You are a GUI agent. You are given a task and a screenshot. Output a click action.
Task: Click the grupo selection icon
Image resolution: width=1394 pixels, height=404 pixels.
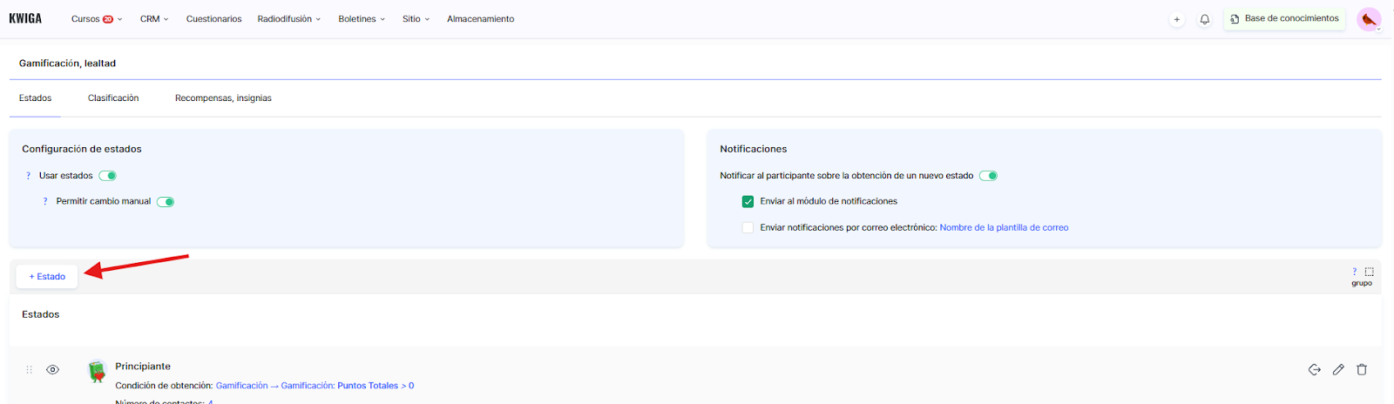click(x=1369, y=272)
